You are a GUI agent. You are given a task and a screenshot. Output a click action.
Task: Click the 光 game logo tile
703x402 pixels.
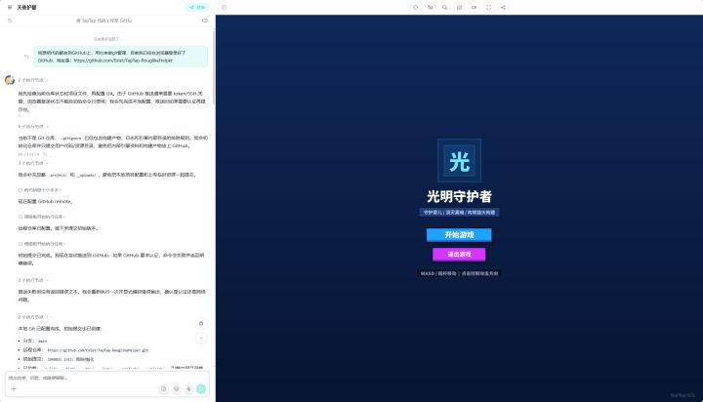459,160
